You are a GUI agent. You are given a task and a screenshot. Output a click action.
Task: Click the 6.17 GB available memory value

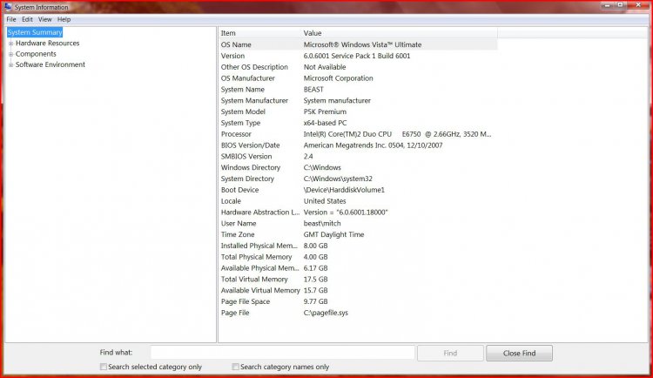click(316, 268)
